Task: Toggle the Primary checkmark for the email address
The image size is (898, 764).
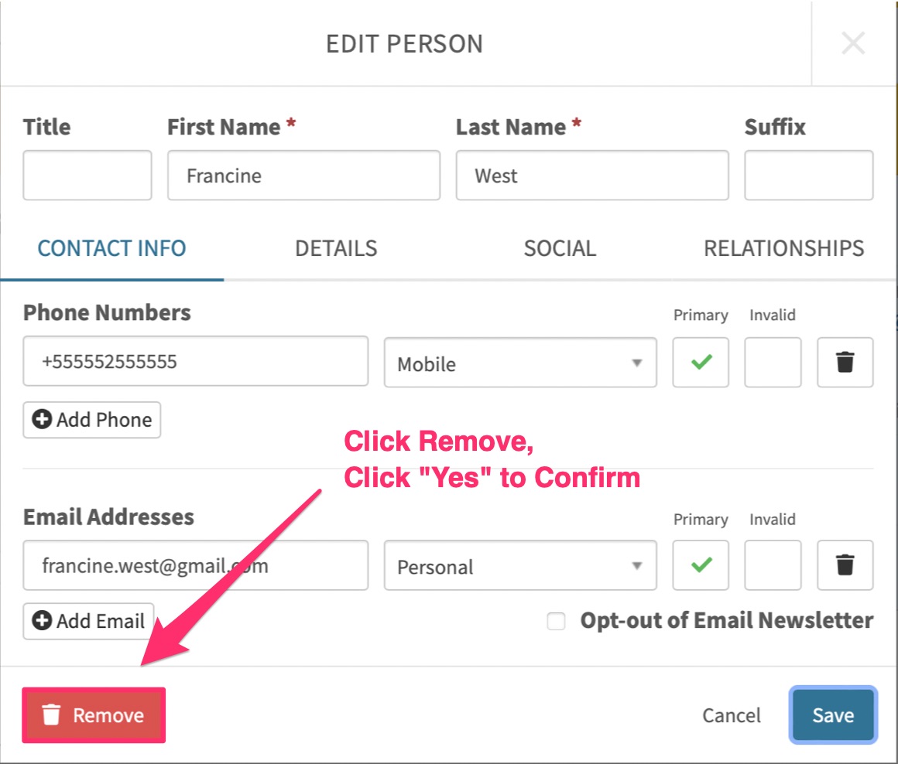Action: pos(701,565)
